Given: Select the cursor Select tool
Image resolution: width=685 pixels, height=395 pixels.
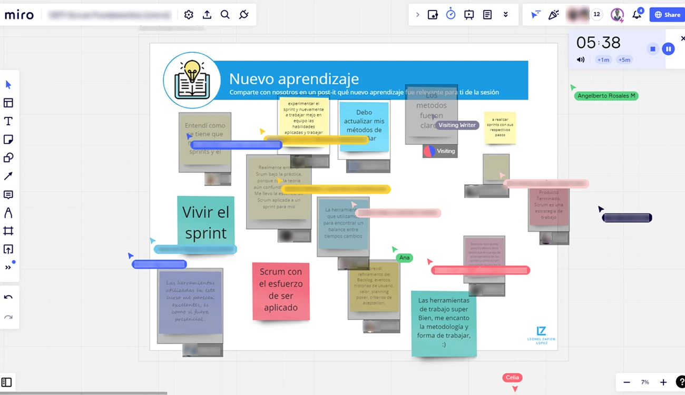Looking at the screenshot, I should pyautogui.click(x=8, y=85).
